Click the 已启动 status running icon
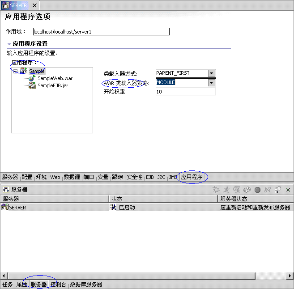 [x=113, y=207]
